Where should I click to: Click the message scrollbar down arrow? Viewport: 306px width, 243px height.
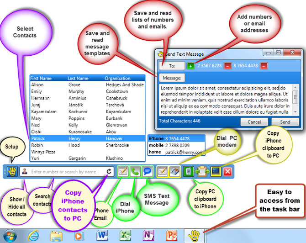tap(295, 112)
